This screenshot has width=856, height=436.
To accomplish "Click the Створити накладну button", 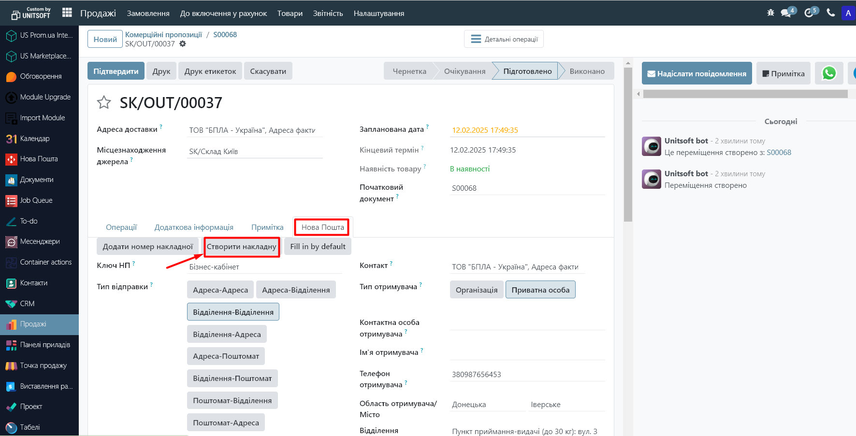I will click(242, 247).
